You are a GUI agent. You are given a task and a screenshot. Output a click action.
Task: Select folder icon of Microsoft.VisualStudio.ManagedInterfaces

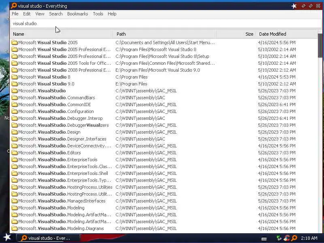pyautogui.click(x=15, y=201)
